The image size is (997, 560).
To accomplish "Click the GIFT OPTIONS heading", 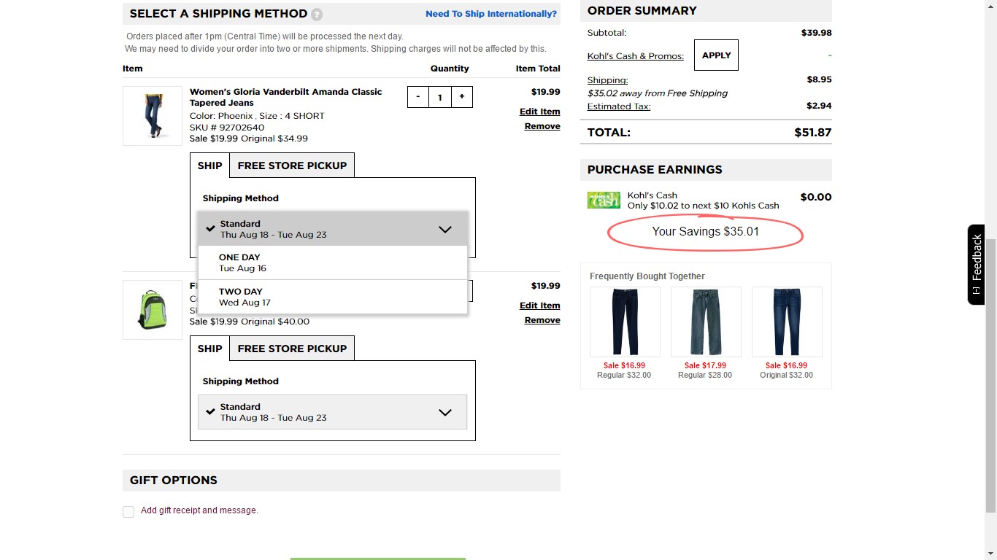I will (174, 481).
